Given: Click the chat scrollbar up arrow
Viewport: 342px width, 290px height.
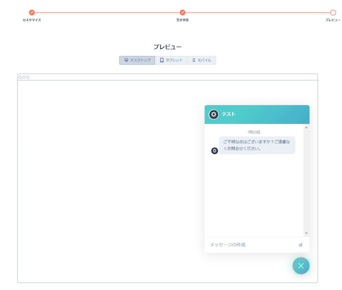Looking at the screenshot, I should (306, 127).
